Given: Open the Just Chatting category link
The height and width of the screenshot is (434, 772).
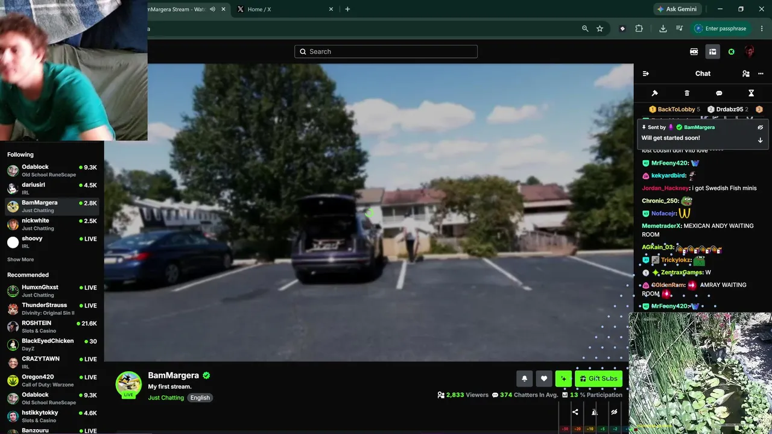Looking at the screenshot, I should [x=166, y=398].
